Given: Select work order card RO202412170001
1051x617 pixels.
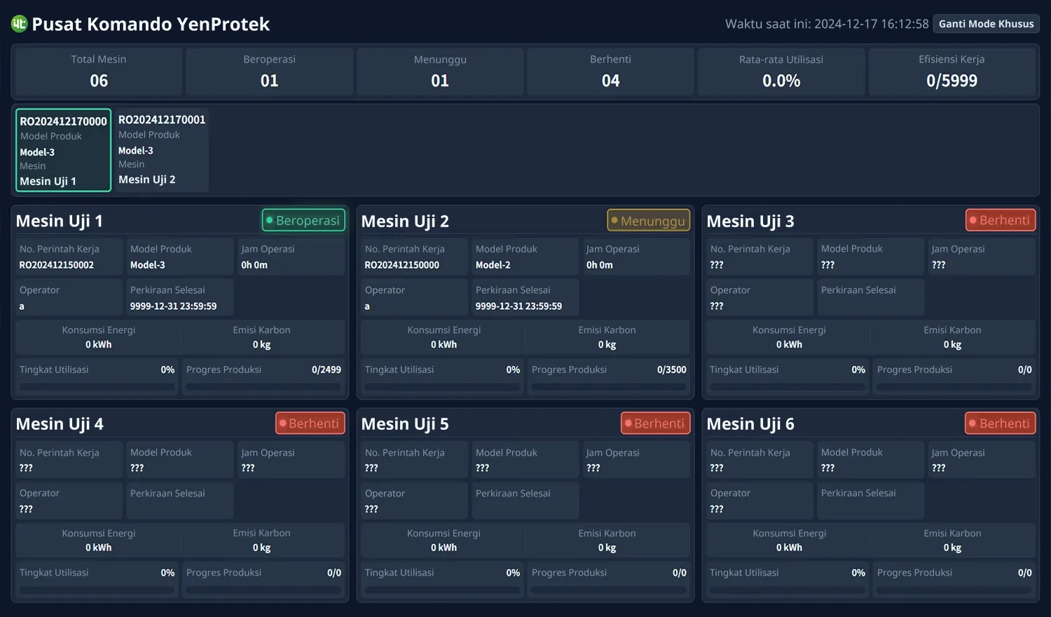Looking at the screenshot, I should point(162,150).
